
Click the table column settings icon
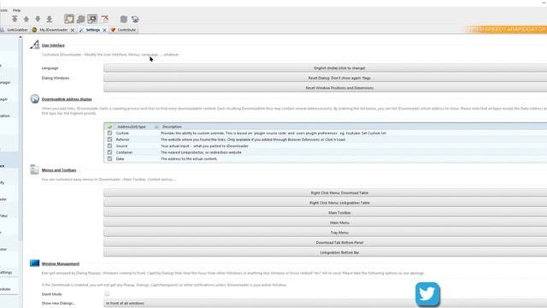pyautogui.click(x=156, y=127)
